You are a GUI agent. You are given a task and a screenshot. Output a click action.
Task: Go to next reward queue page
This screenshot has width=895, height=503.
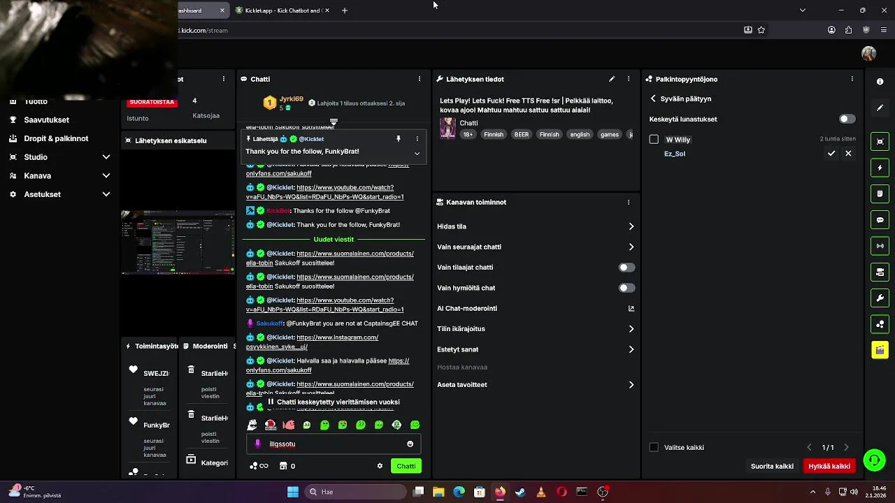846,447
